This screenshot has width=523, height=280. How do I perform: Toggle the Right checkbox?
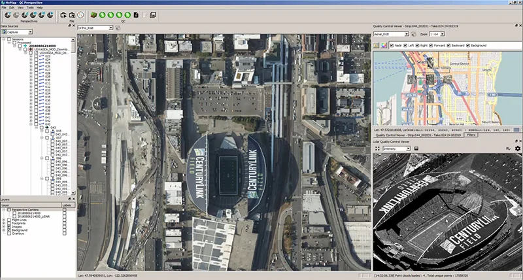coord(417,45)
